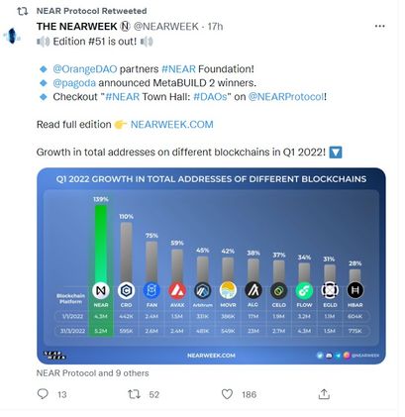
Task: Click THE NEARWEEK display name
Action: pos(77,26)
